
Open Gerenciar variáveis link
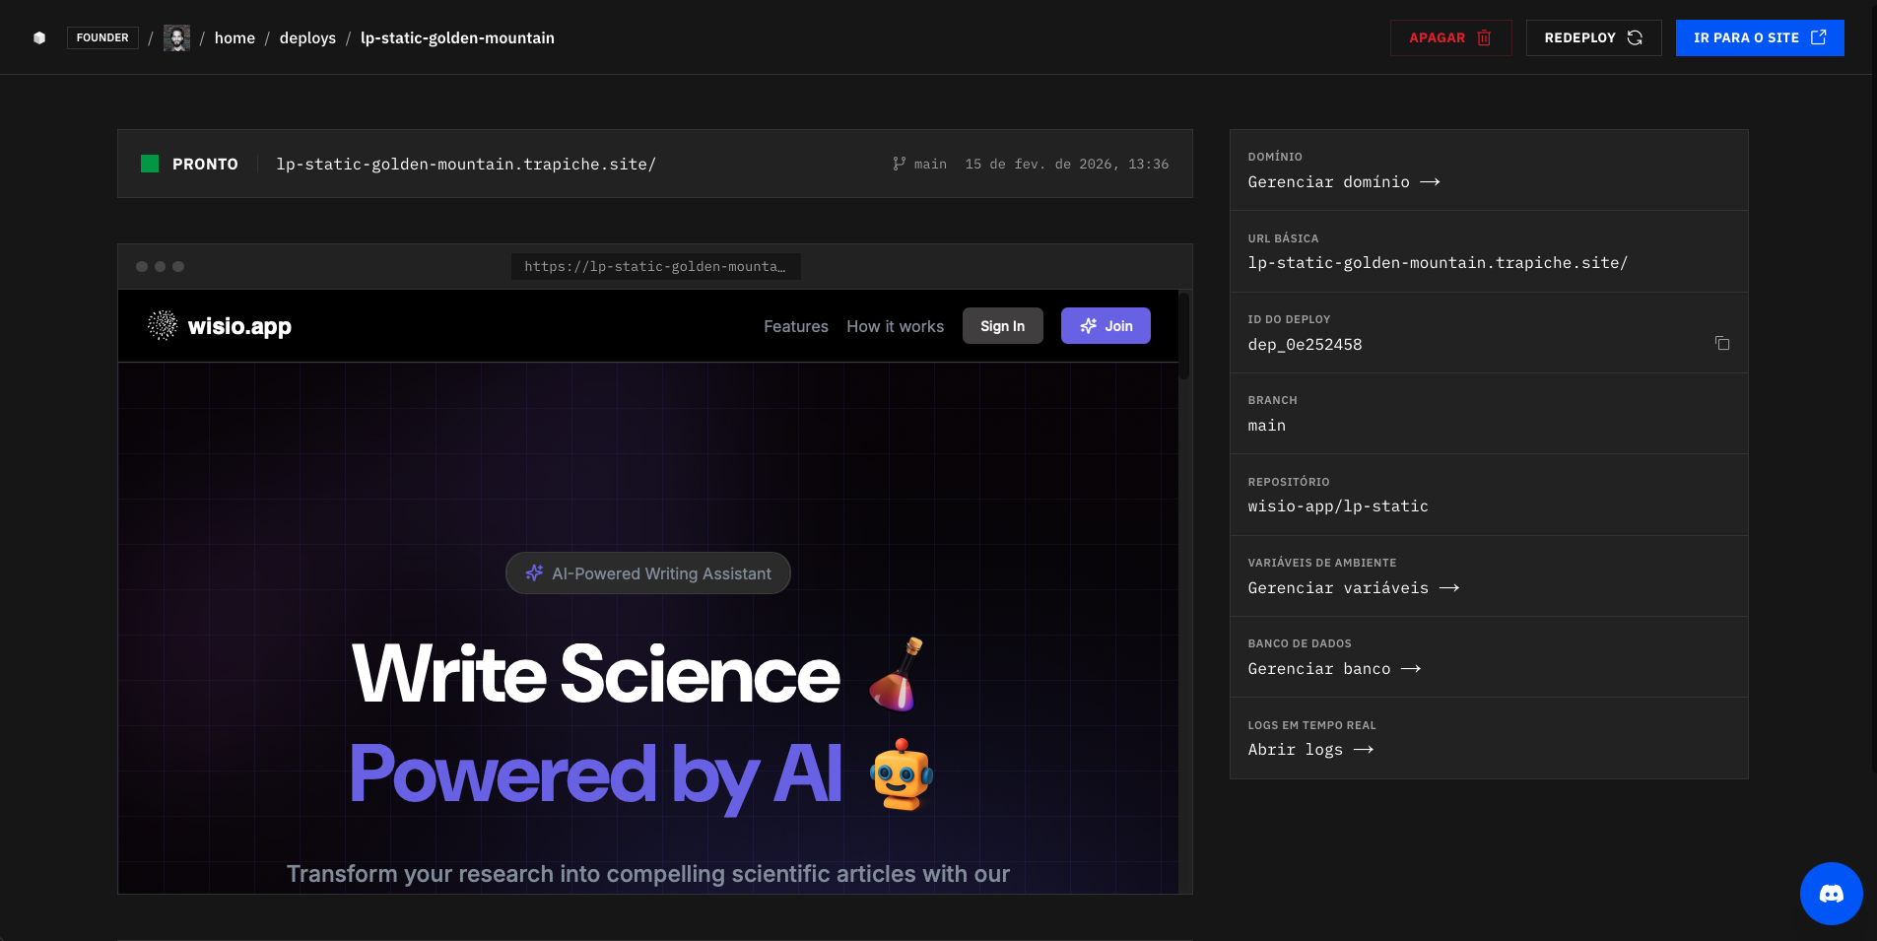[1352, 588]
